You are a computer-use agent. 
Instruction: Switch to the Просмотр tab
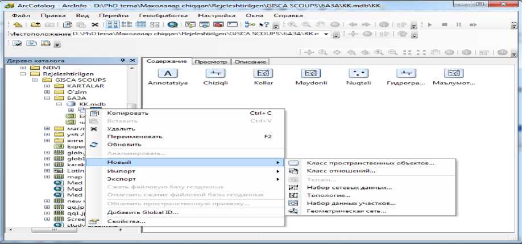point(212,61)
